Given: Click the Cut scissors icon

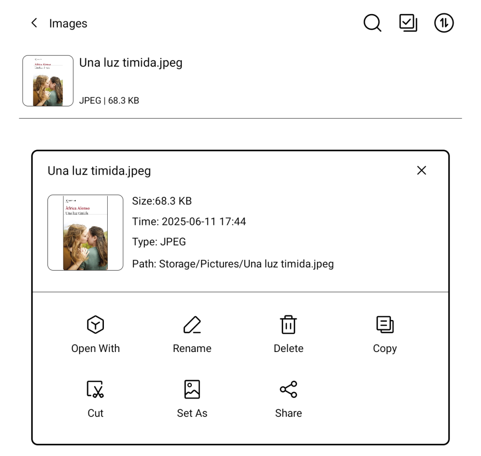Looking at the screenshot, I should tap(95, 389).
